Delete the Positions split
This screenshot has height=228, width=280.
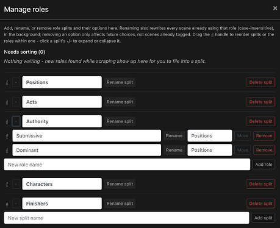[x=260, y=82]
